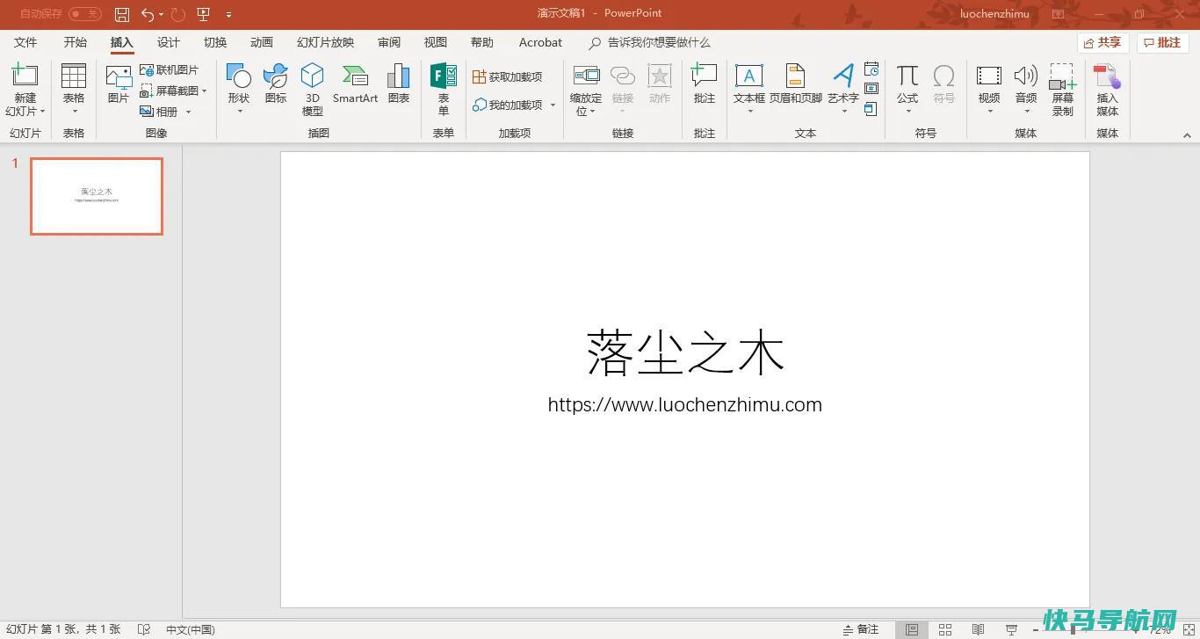
Task: Click the Comments (批注) button at top right
Action: [1162, 42]
